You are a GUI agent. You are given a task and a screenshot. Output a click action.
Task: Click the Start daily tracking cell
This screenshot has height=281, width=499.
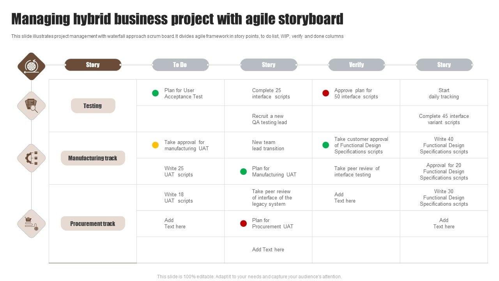[x=444, y=93]
